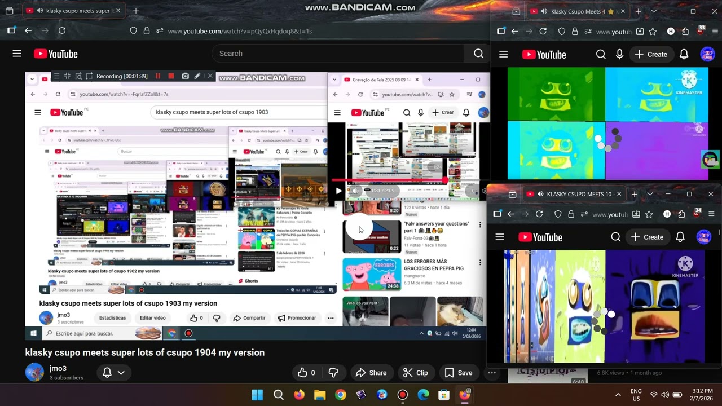Image resolution: width=722 pixels, height=406 pixels.
Task: Open account avatar in Klasky Csupo Meets 4 window
Action: pyautogui.click(x=707, y=54)
